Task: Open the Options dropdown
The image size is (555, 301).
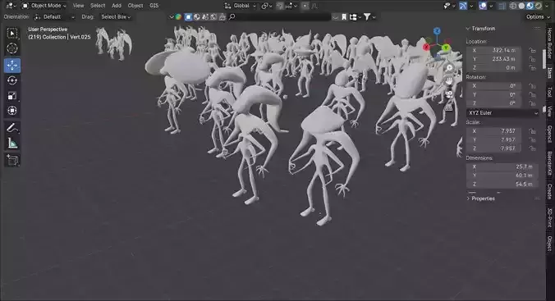Action: tap(537, 16)
